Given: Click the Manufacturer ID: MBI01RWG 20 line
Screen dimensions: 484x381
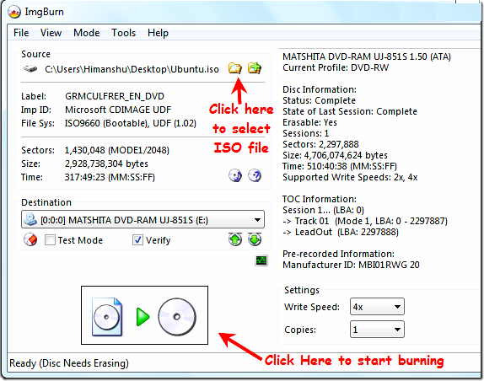Looking at the screenshot, I should pyautogui.click(x=351, y=265).
